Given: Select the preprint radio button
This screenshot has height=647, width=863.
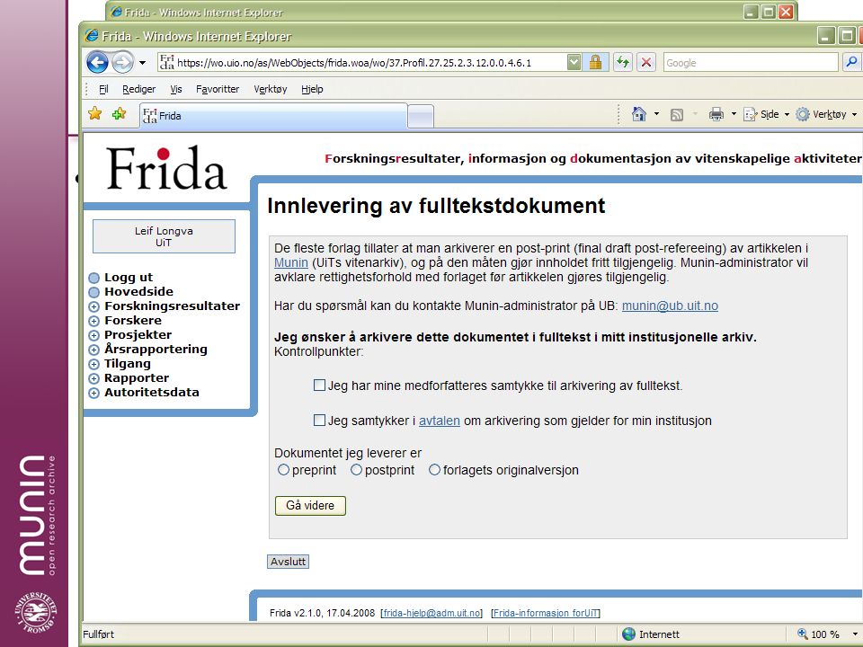Looking at the screenshot, I should pyautogui.click(x=283, y=470).
